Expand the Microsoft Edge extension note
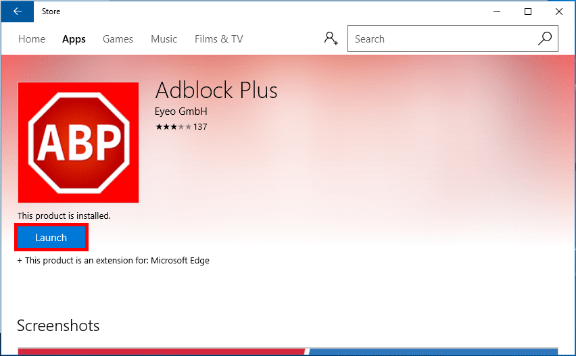Screen dimensions: 576x356 [113, 261]
